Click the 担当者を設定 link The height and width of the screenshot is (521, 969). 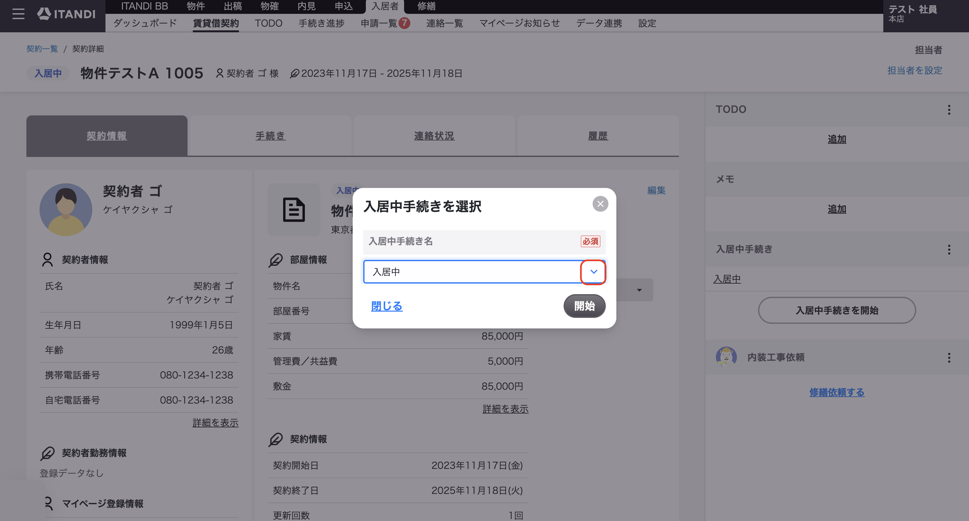(x=915, y=70)
